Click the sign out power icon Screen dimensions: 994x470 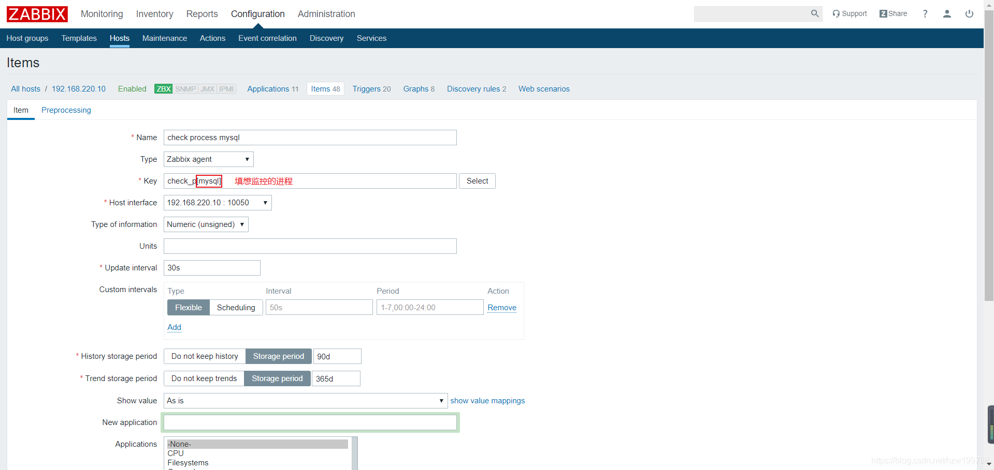tap(969, 14)
